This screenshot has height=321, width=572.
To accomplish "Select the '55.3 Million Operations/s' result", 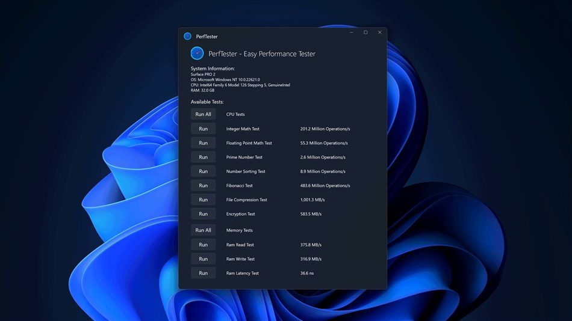I will (x=324, y=143).
